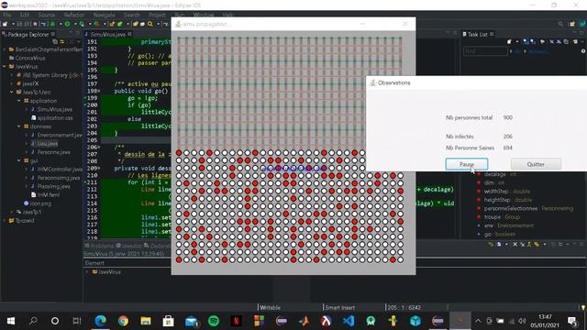Open the Navigate menu

[104, 15]
